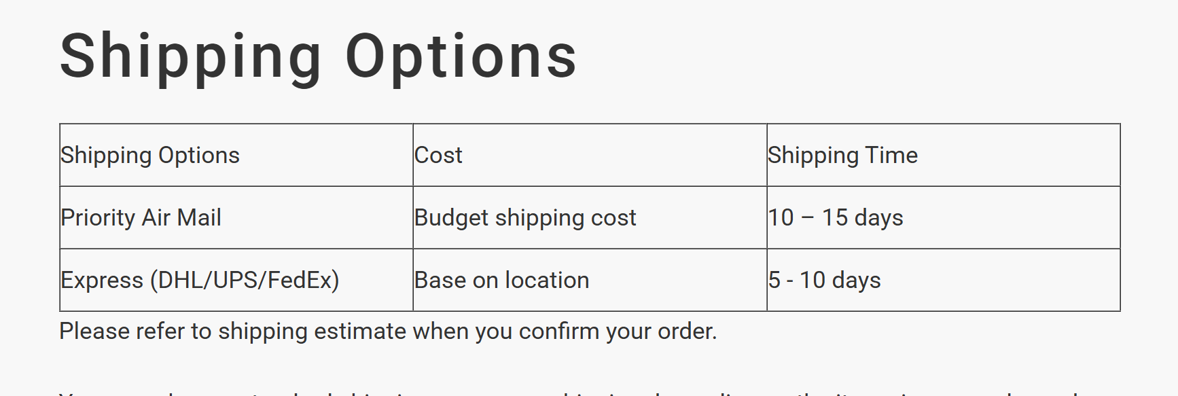Click the word Shipping in the large heading
This screenshot has width=1178, height=396.
191,57
